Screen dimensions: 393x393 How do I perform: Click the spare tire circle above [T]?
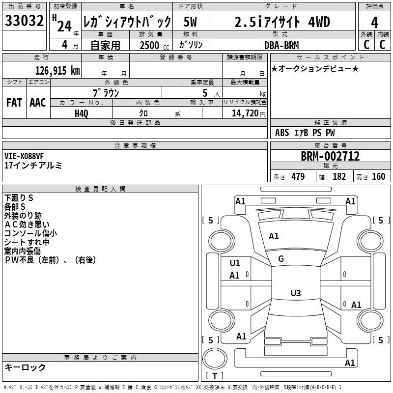pos(215,359)
